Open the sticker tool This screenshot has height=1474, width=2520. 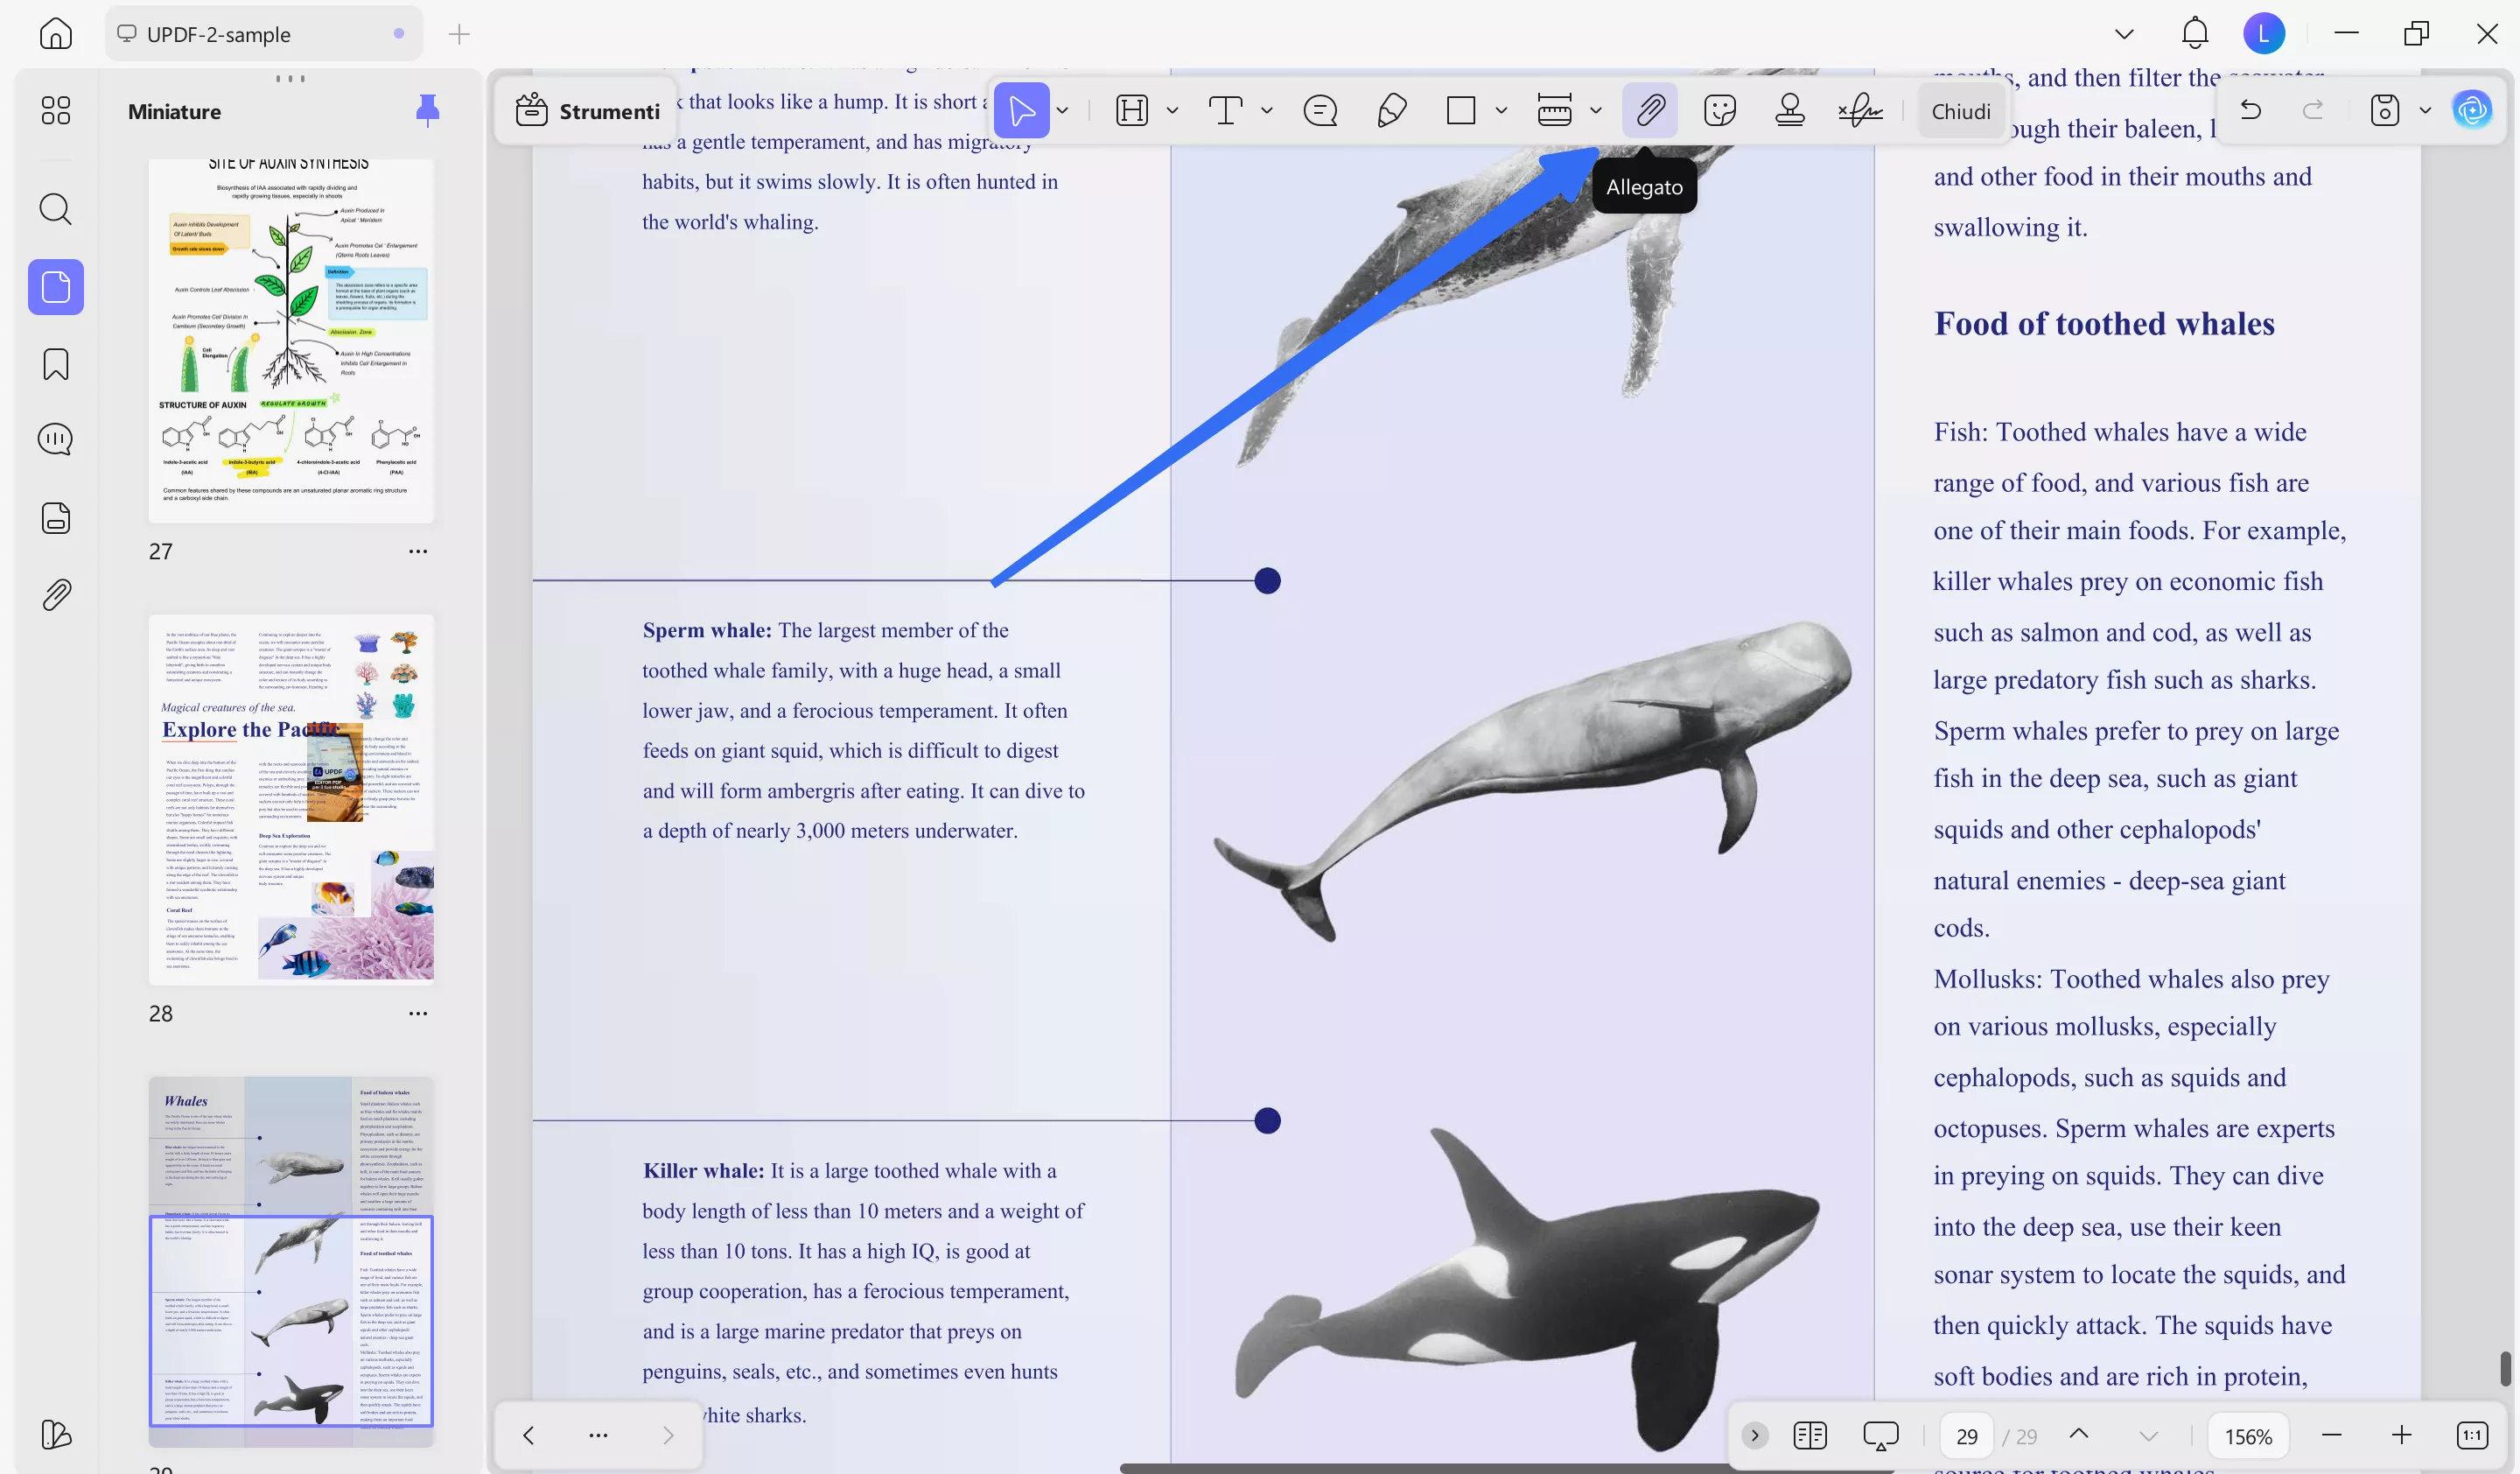click(1721, 110)
